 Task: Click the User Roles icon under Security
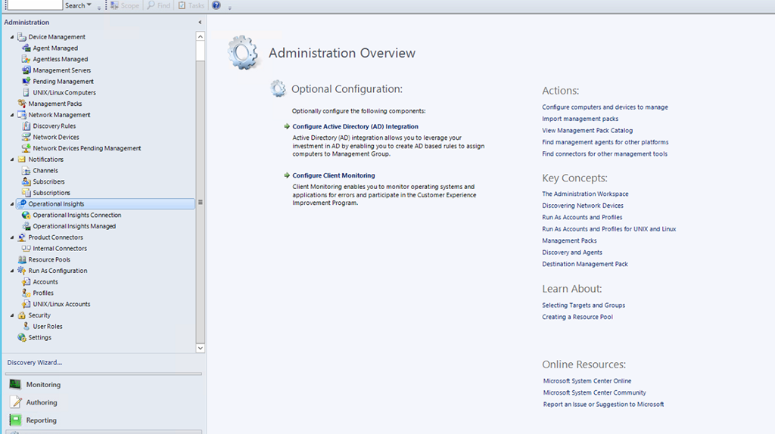tap(26, 327)
